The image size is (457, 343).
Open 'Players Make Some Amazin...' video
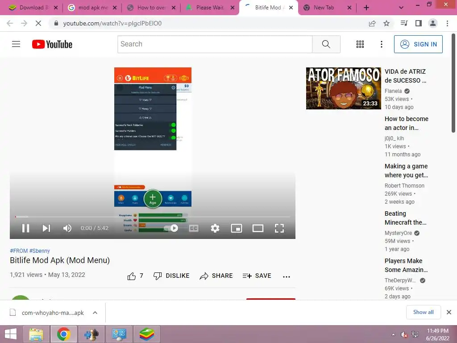406,265
